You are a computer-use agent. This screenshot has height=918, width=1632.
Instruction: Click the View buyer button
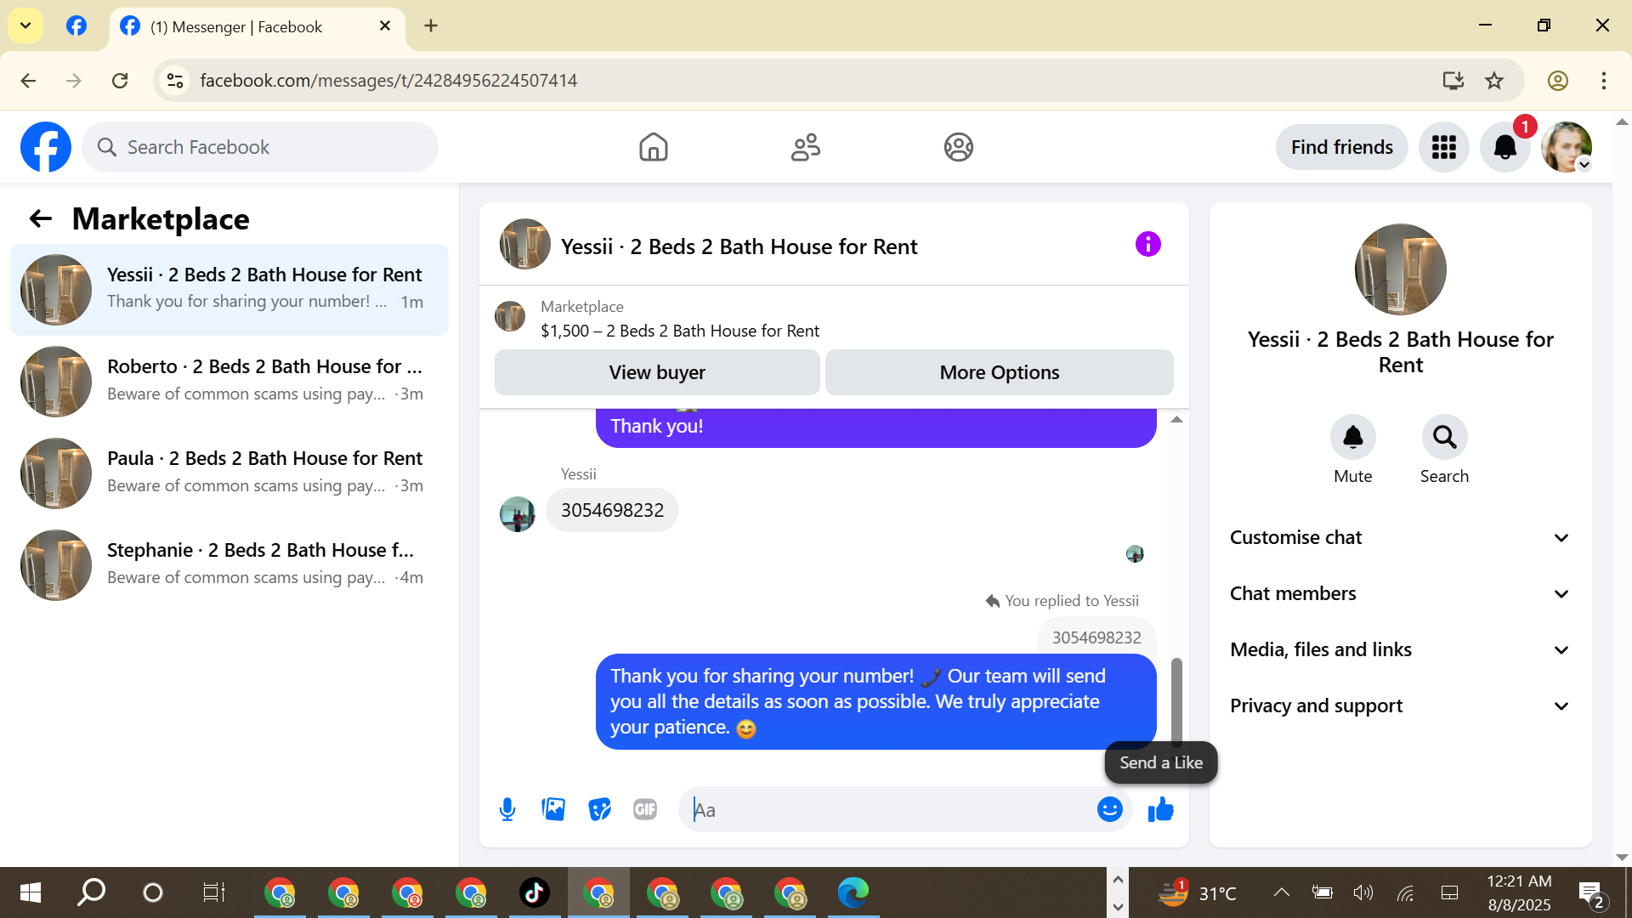pyautogui.click(x=657, y=372)
